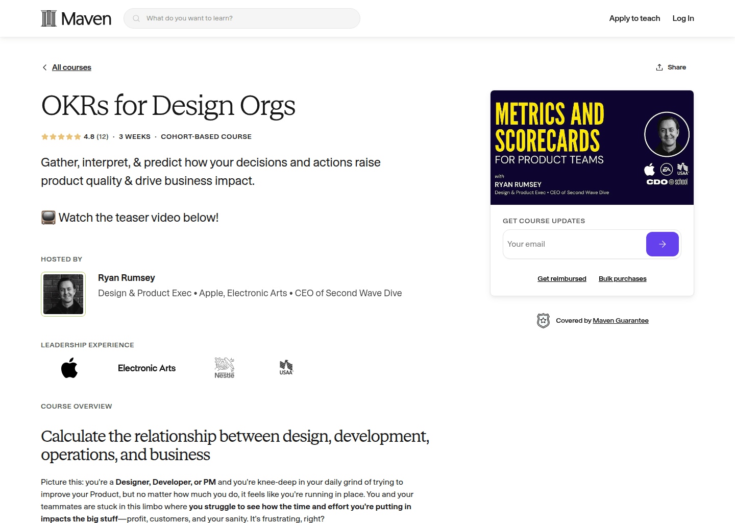This screenshot has height=523, width=735.
Task: Click Ryan Rumsey's host photo
Action: click(x=63, y=294)
